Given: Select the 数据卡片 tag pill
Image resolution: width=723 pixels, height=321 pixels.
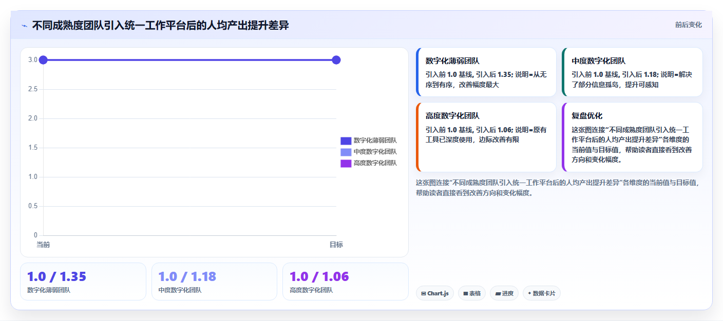Looking at the screenshot, I should (x=541, y=293).
